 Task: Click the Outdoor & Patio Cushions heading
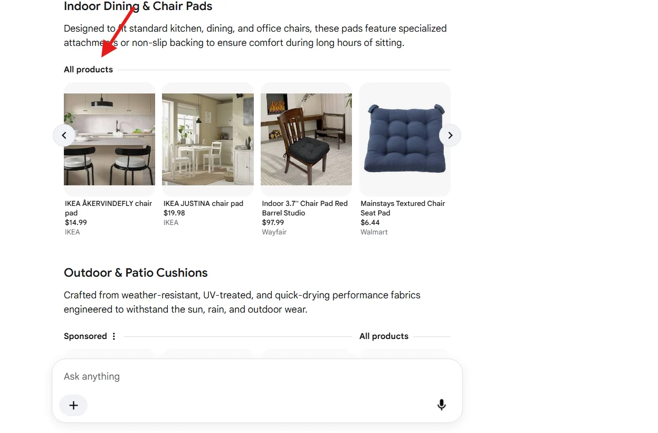136,273
